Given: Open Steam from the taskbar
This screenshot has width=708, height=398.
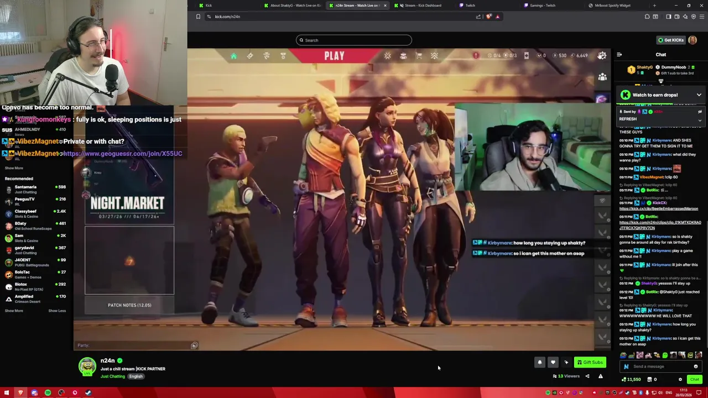Looking at the screenshot, I should (88, 393).
